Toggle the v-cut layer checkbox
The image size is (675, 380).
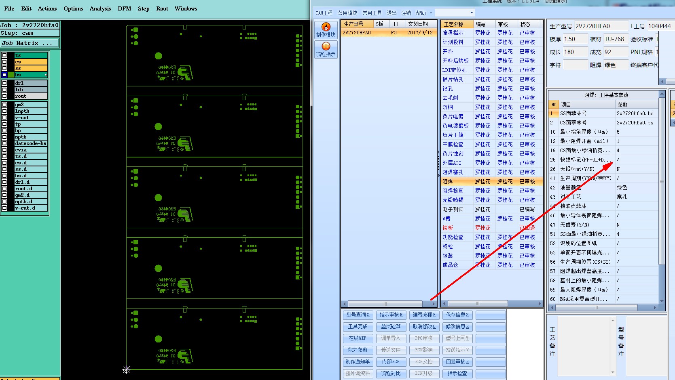coord(4,118)
